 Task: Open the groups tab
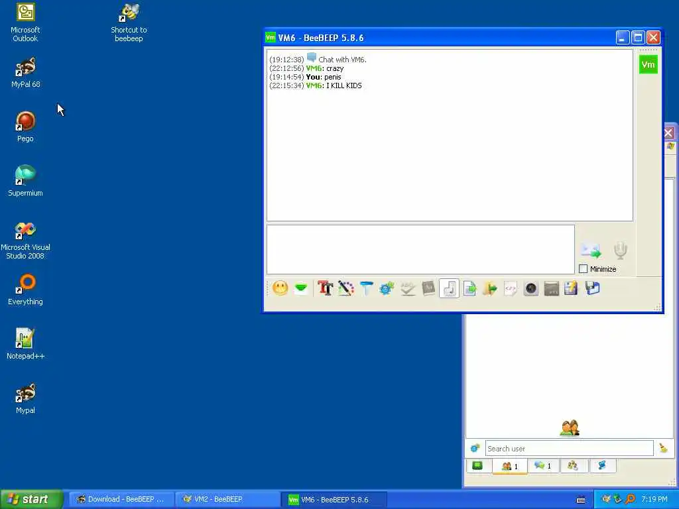tap(573, 466)
